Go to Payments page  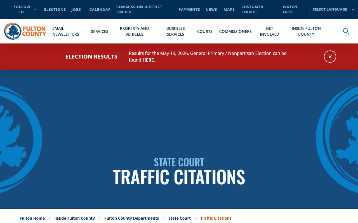click(x=189, y=9)
